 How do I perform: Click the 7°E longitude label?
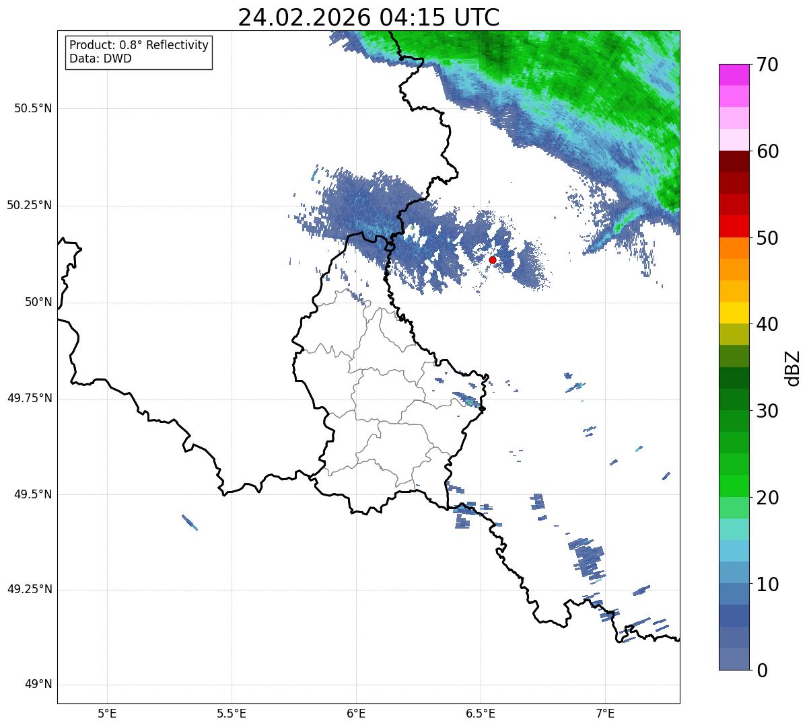point(605,713)
